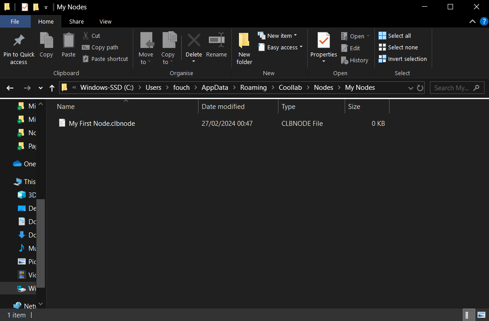
Task: Select My First Node.clbnode file
Action: tap(102, 123)
